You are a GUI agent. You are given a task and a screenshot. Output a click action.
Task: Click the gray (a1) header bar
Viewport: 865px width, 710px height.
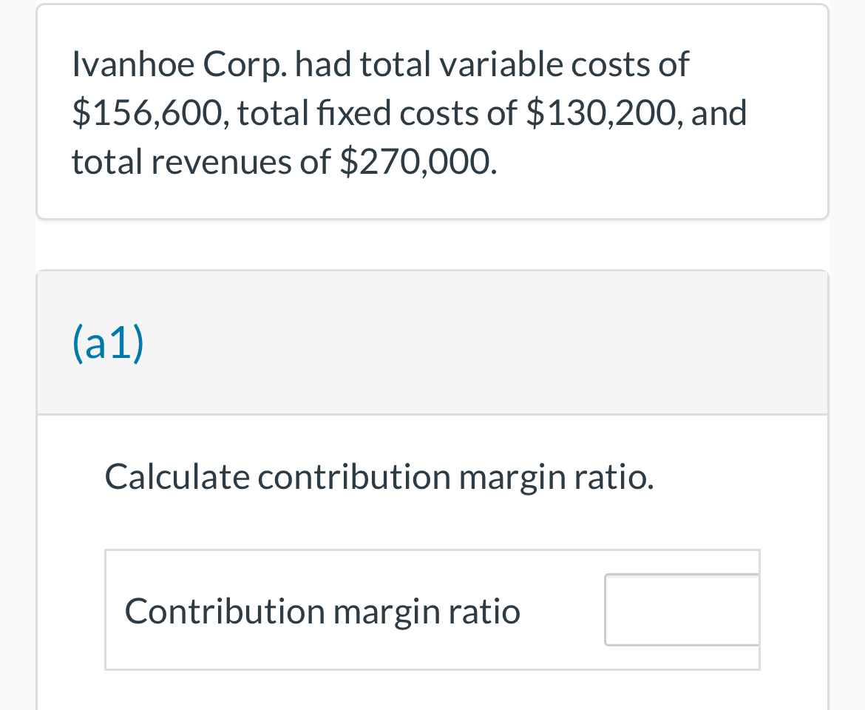pos(432,342)
